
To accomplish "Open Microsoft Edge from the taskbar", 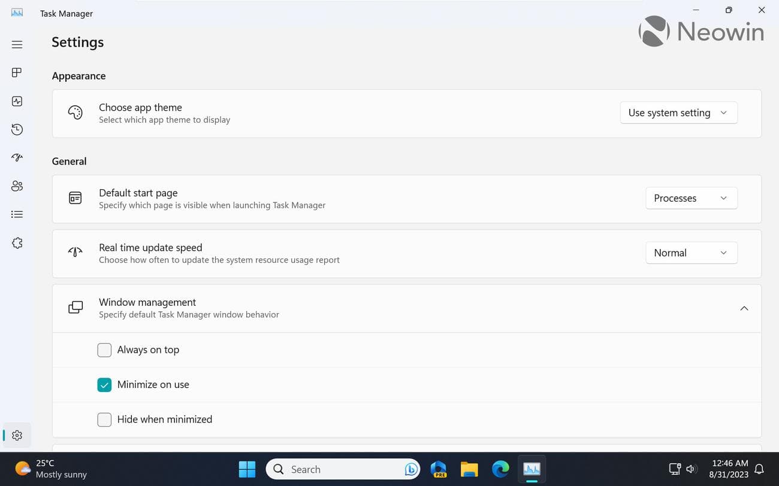I will [500, 469].
